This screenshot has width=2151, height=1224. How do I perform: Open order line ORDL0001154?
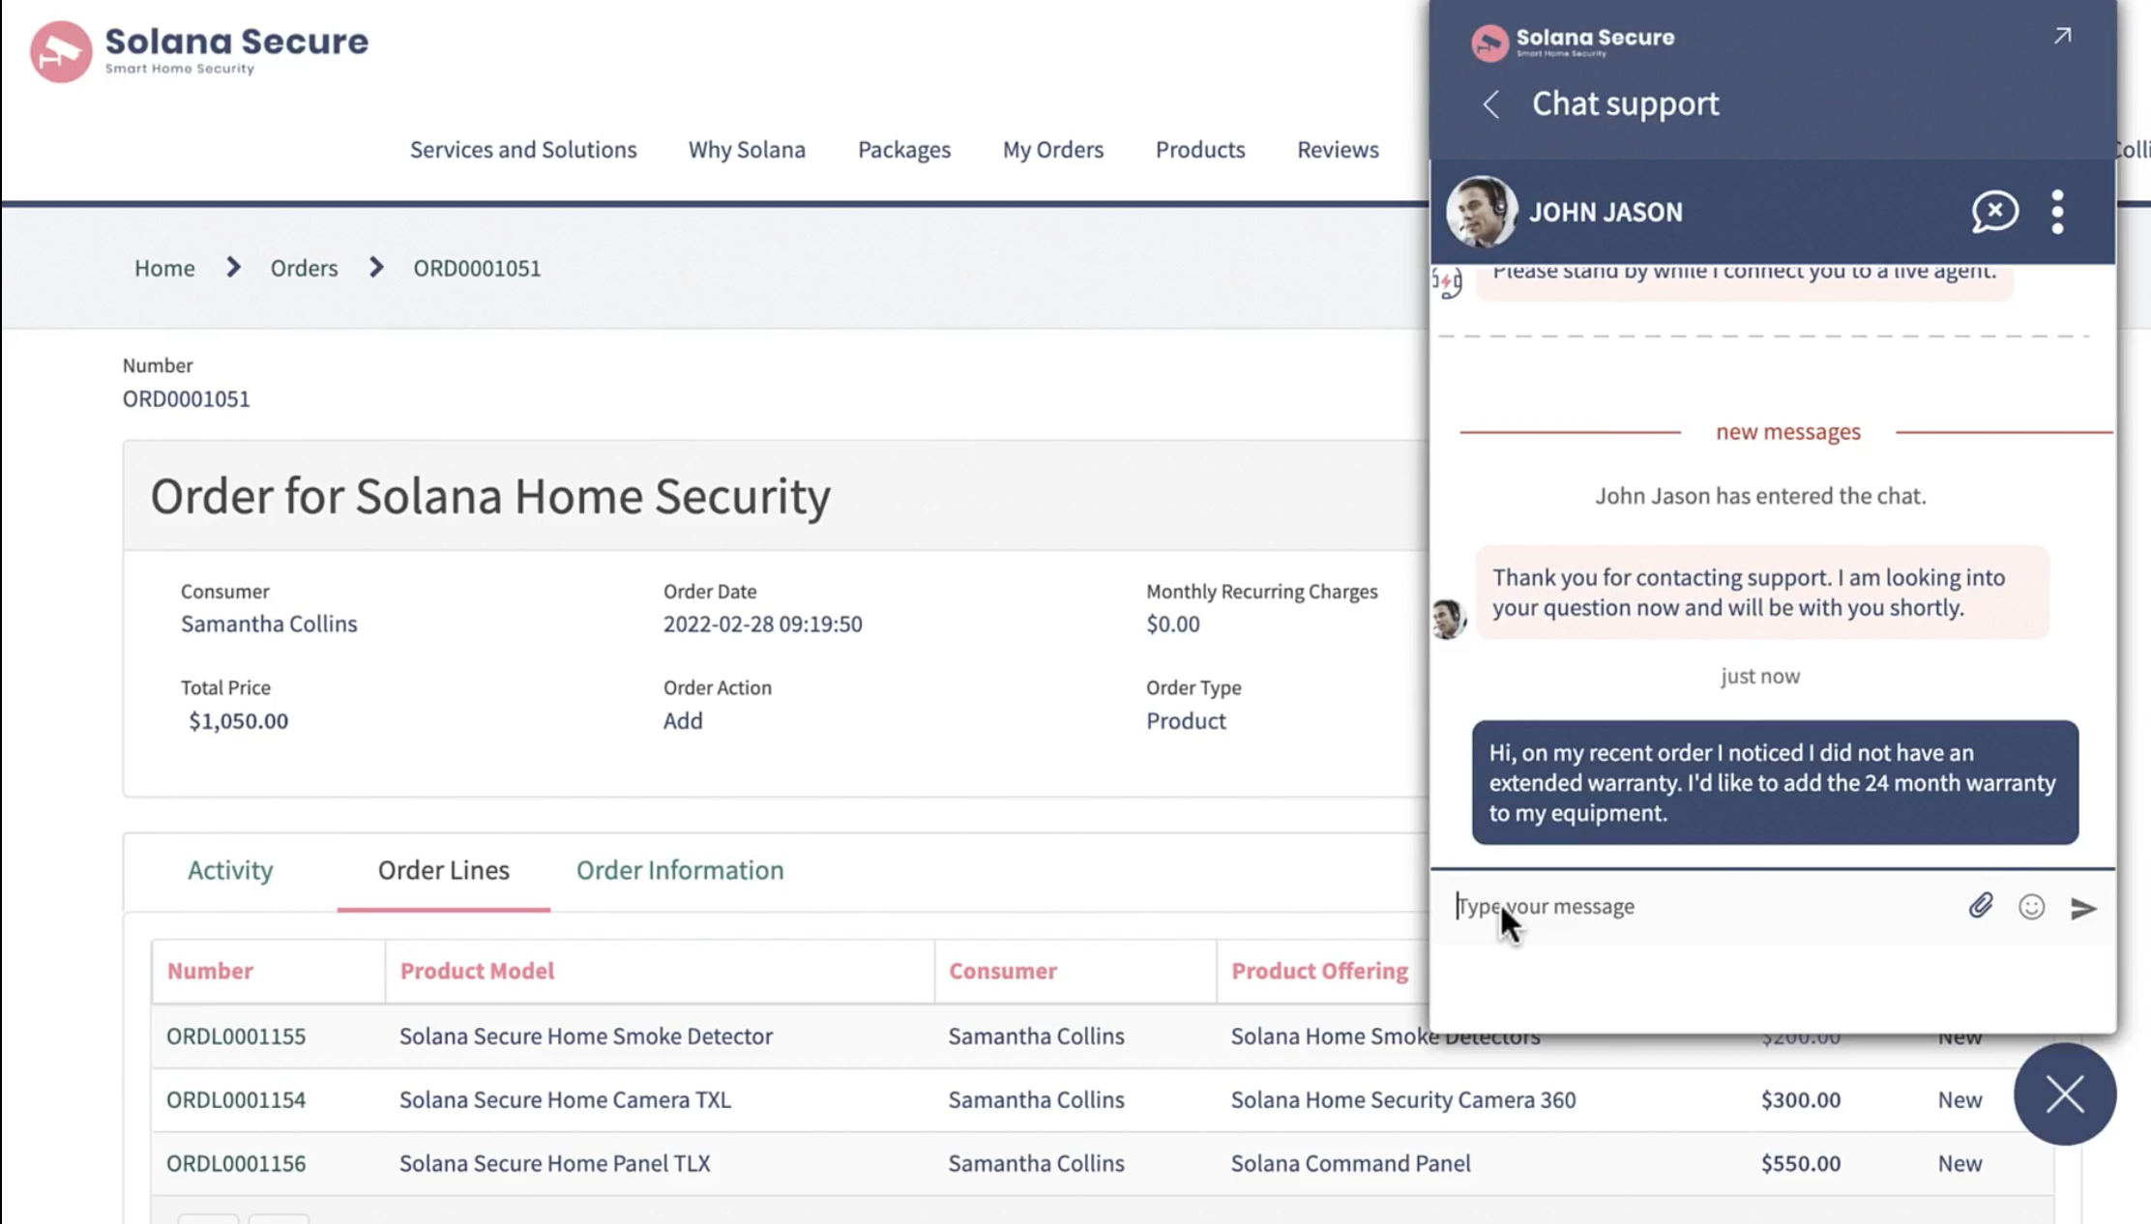tap(236, 1099)
